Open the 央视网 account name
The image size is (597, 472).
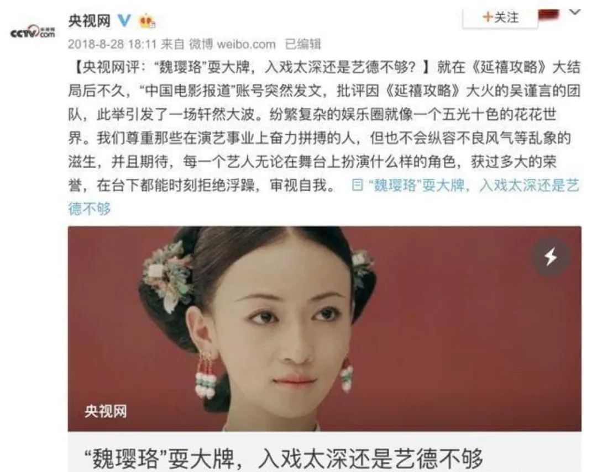90,21
